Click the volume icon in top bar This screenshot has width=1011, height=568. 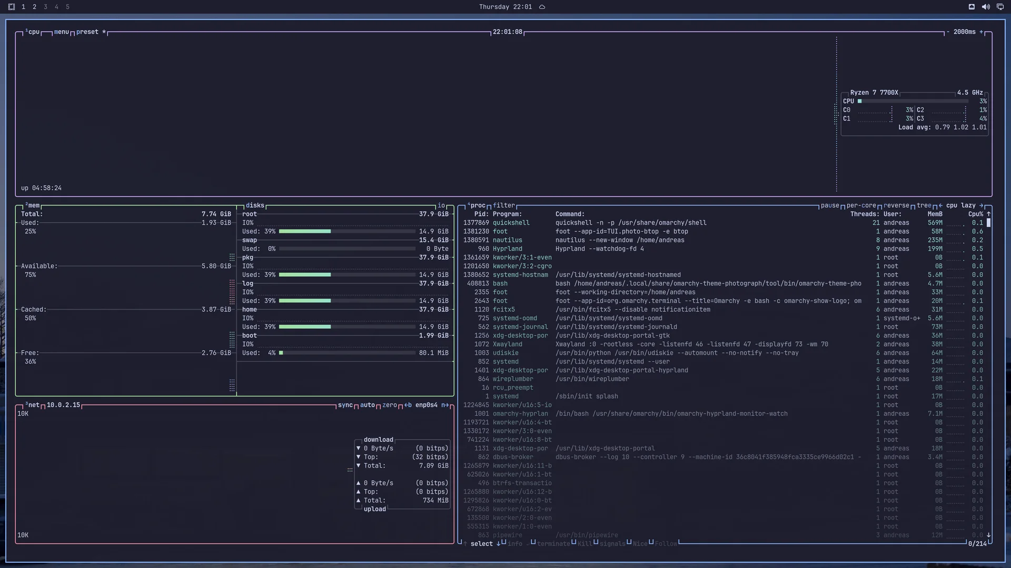(x=986, y=7)
